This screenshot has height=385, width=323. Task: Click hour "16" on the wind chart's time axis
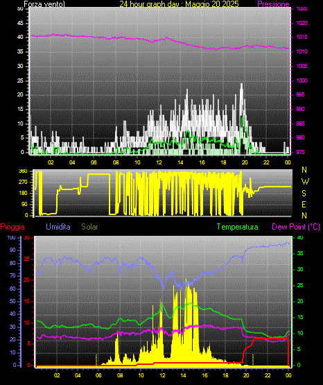click(202, 162)
